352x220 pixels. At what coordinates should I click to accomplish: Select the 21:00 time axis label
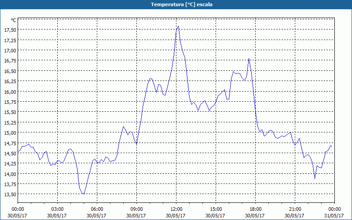click(295, 209)
